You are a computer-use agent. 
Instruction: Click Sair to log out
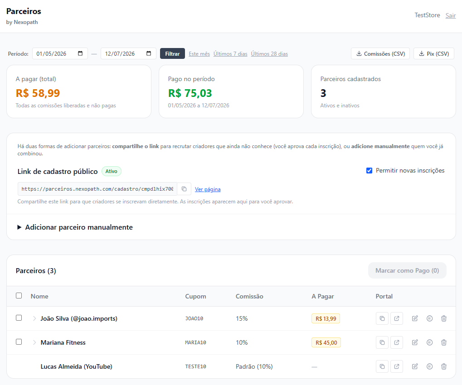point(451,15)
